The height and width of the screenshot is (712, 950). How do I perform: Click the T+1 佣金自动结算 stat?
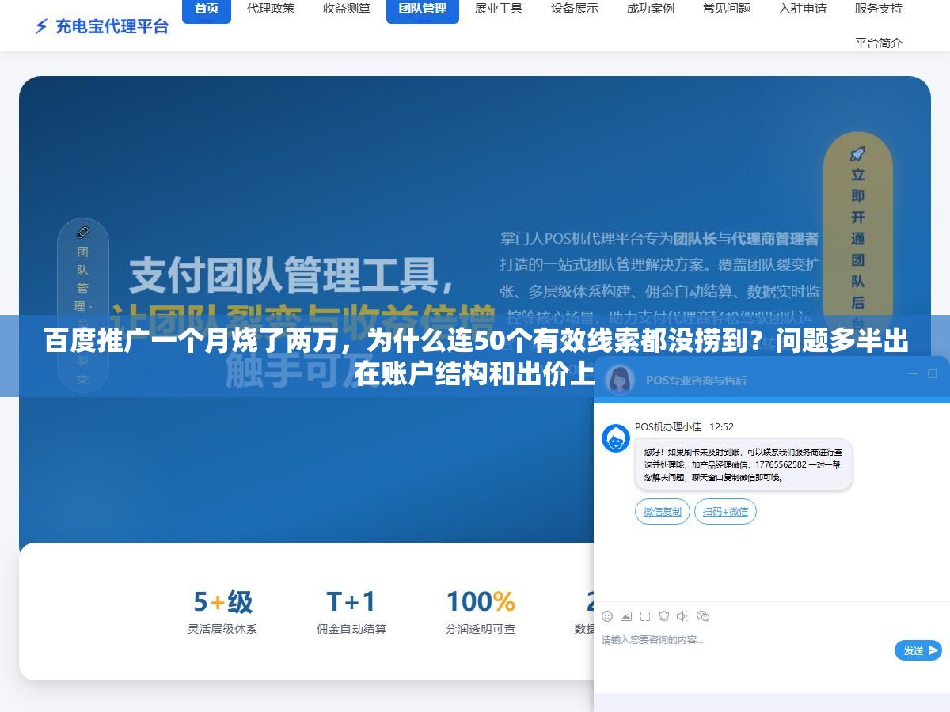[x=351, y=612]
